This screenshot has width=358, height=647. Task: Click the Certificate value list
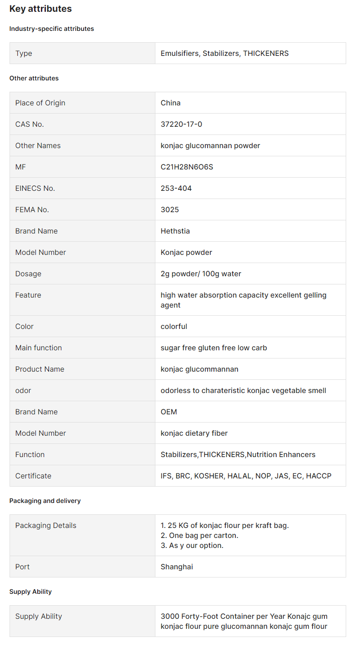point(246,476)
